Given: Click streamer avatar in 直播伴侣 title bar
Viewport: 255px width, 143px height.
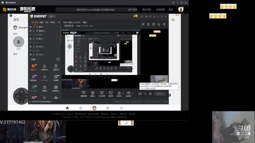Looking at the screenshot, I should pos(135,16).
